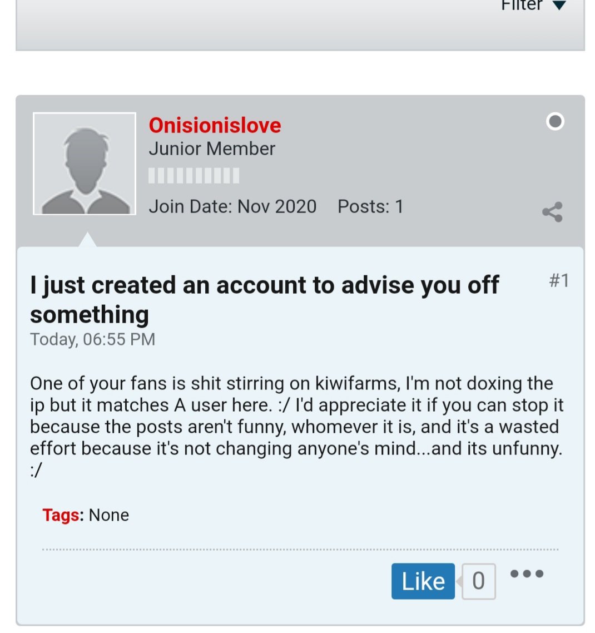Click the Junior Member rank text
The image size is (595, 633).
pyautogui.click(x=212, y=149)
